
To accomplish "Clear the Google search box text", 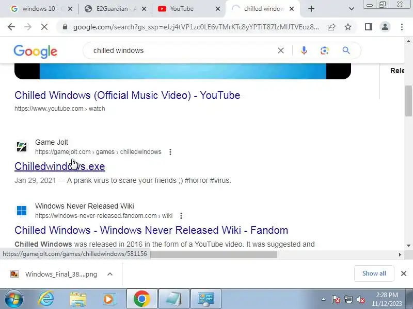I will pos(281,50).
